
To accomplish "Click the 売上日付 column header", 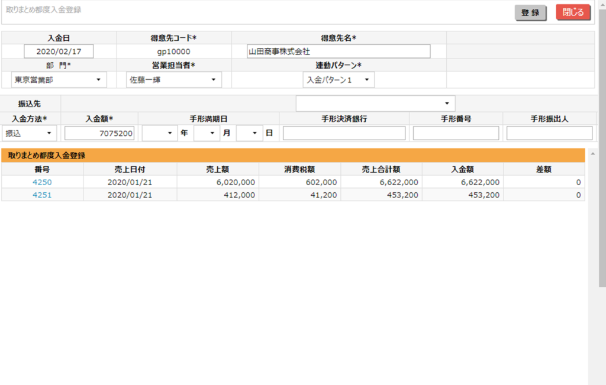I will pos(130,169).
